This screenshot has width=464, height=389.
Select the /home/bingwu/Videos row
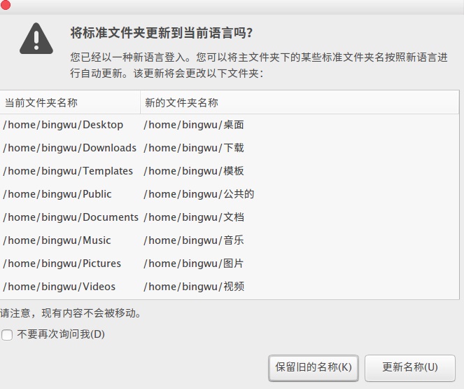(x=59, y=287)
